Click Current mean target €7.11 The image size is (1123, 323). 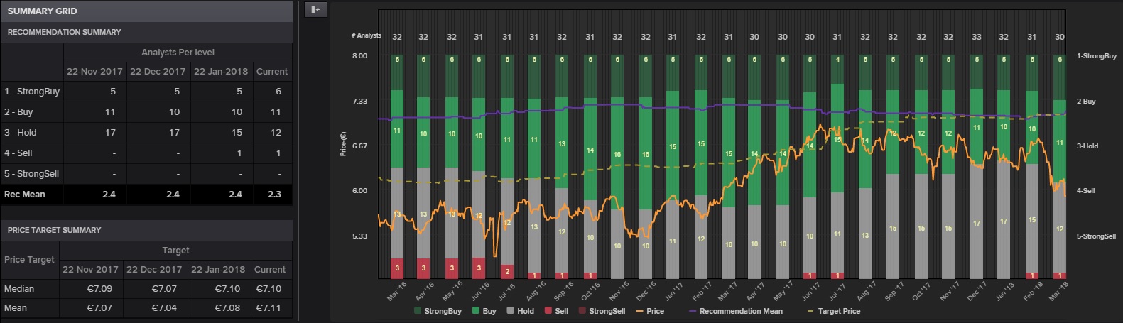(268, 308)
